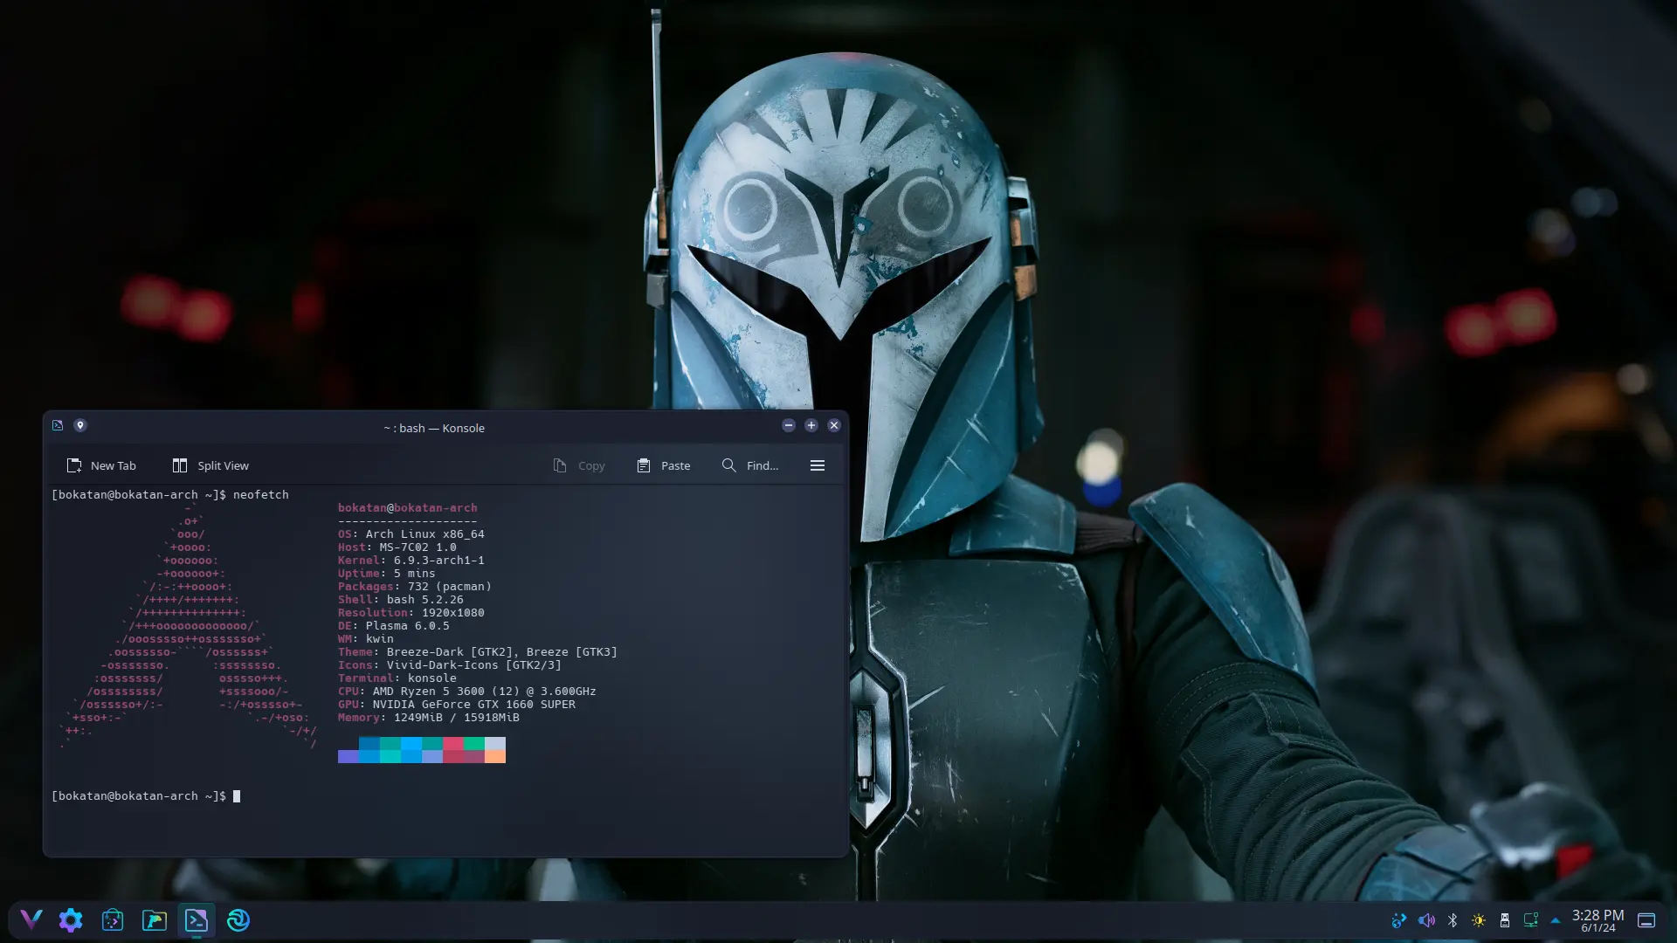Open Find... search in Konsole

coord(750,465)
